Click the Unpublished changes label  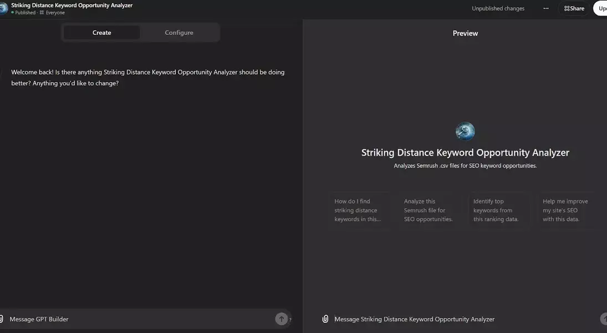[498, 8]
